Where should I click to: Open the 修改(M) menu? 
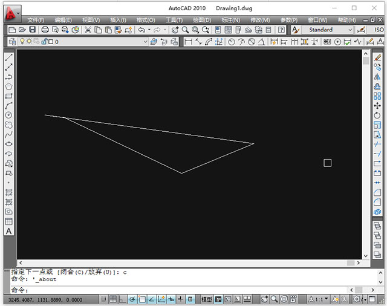coord(260,20)
